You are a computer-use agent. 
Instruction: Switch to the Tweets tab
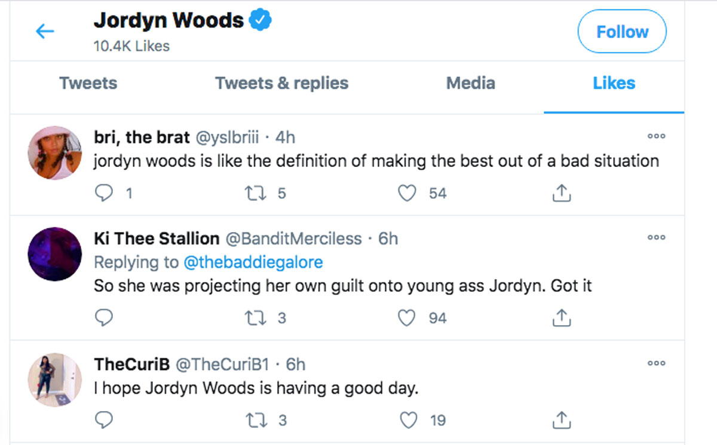[x=88, y=83]
